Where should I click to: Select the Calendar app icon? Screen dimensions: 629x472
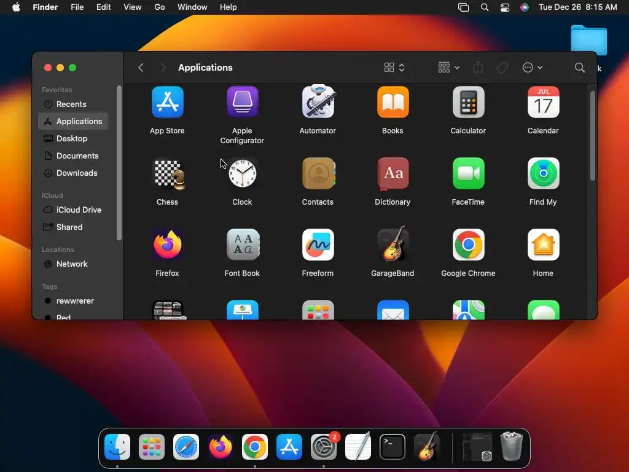[x=543, y=102]
